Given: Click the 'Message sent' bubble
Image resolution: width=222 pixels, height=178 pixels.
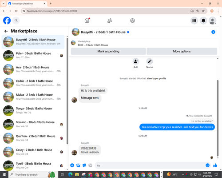Looking at the screenshot, I should (x=90, y=98).
